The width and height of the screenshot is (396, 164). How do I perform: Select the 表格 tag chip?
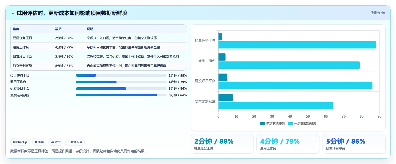(x=39, y=142)
